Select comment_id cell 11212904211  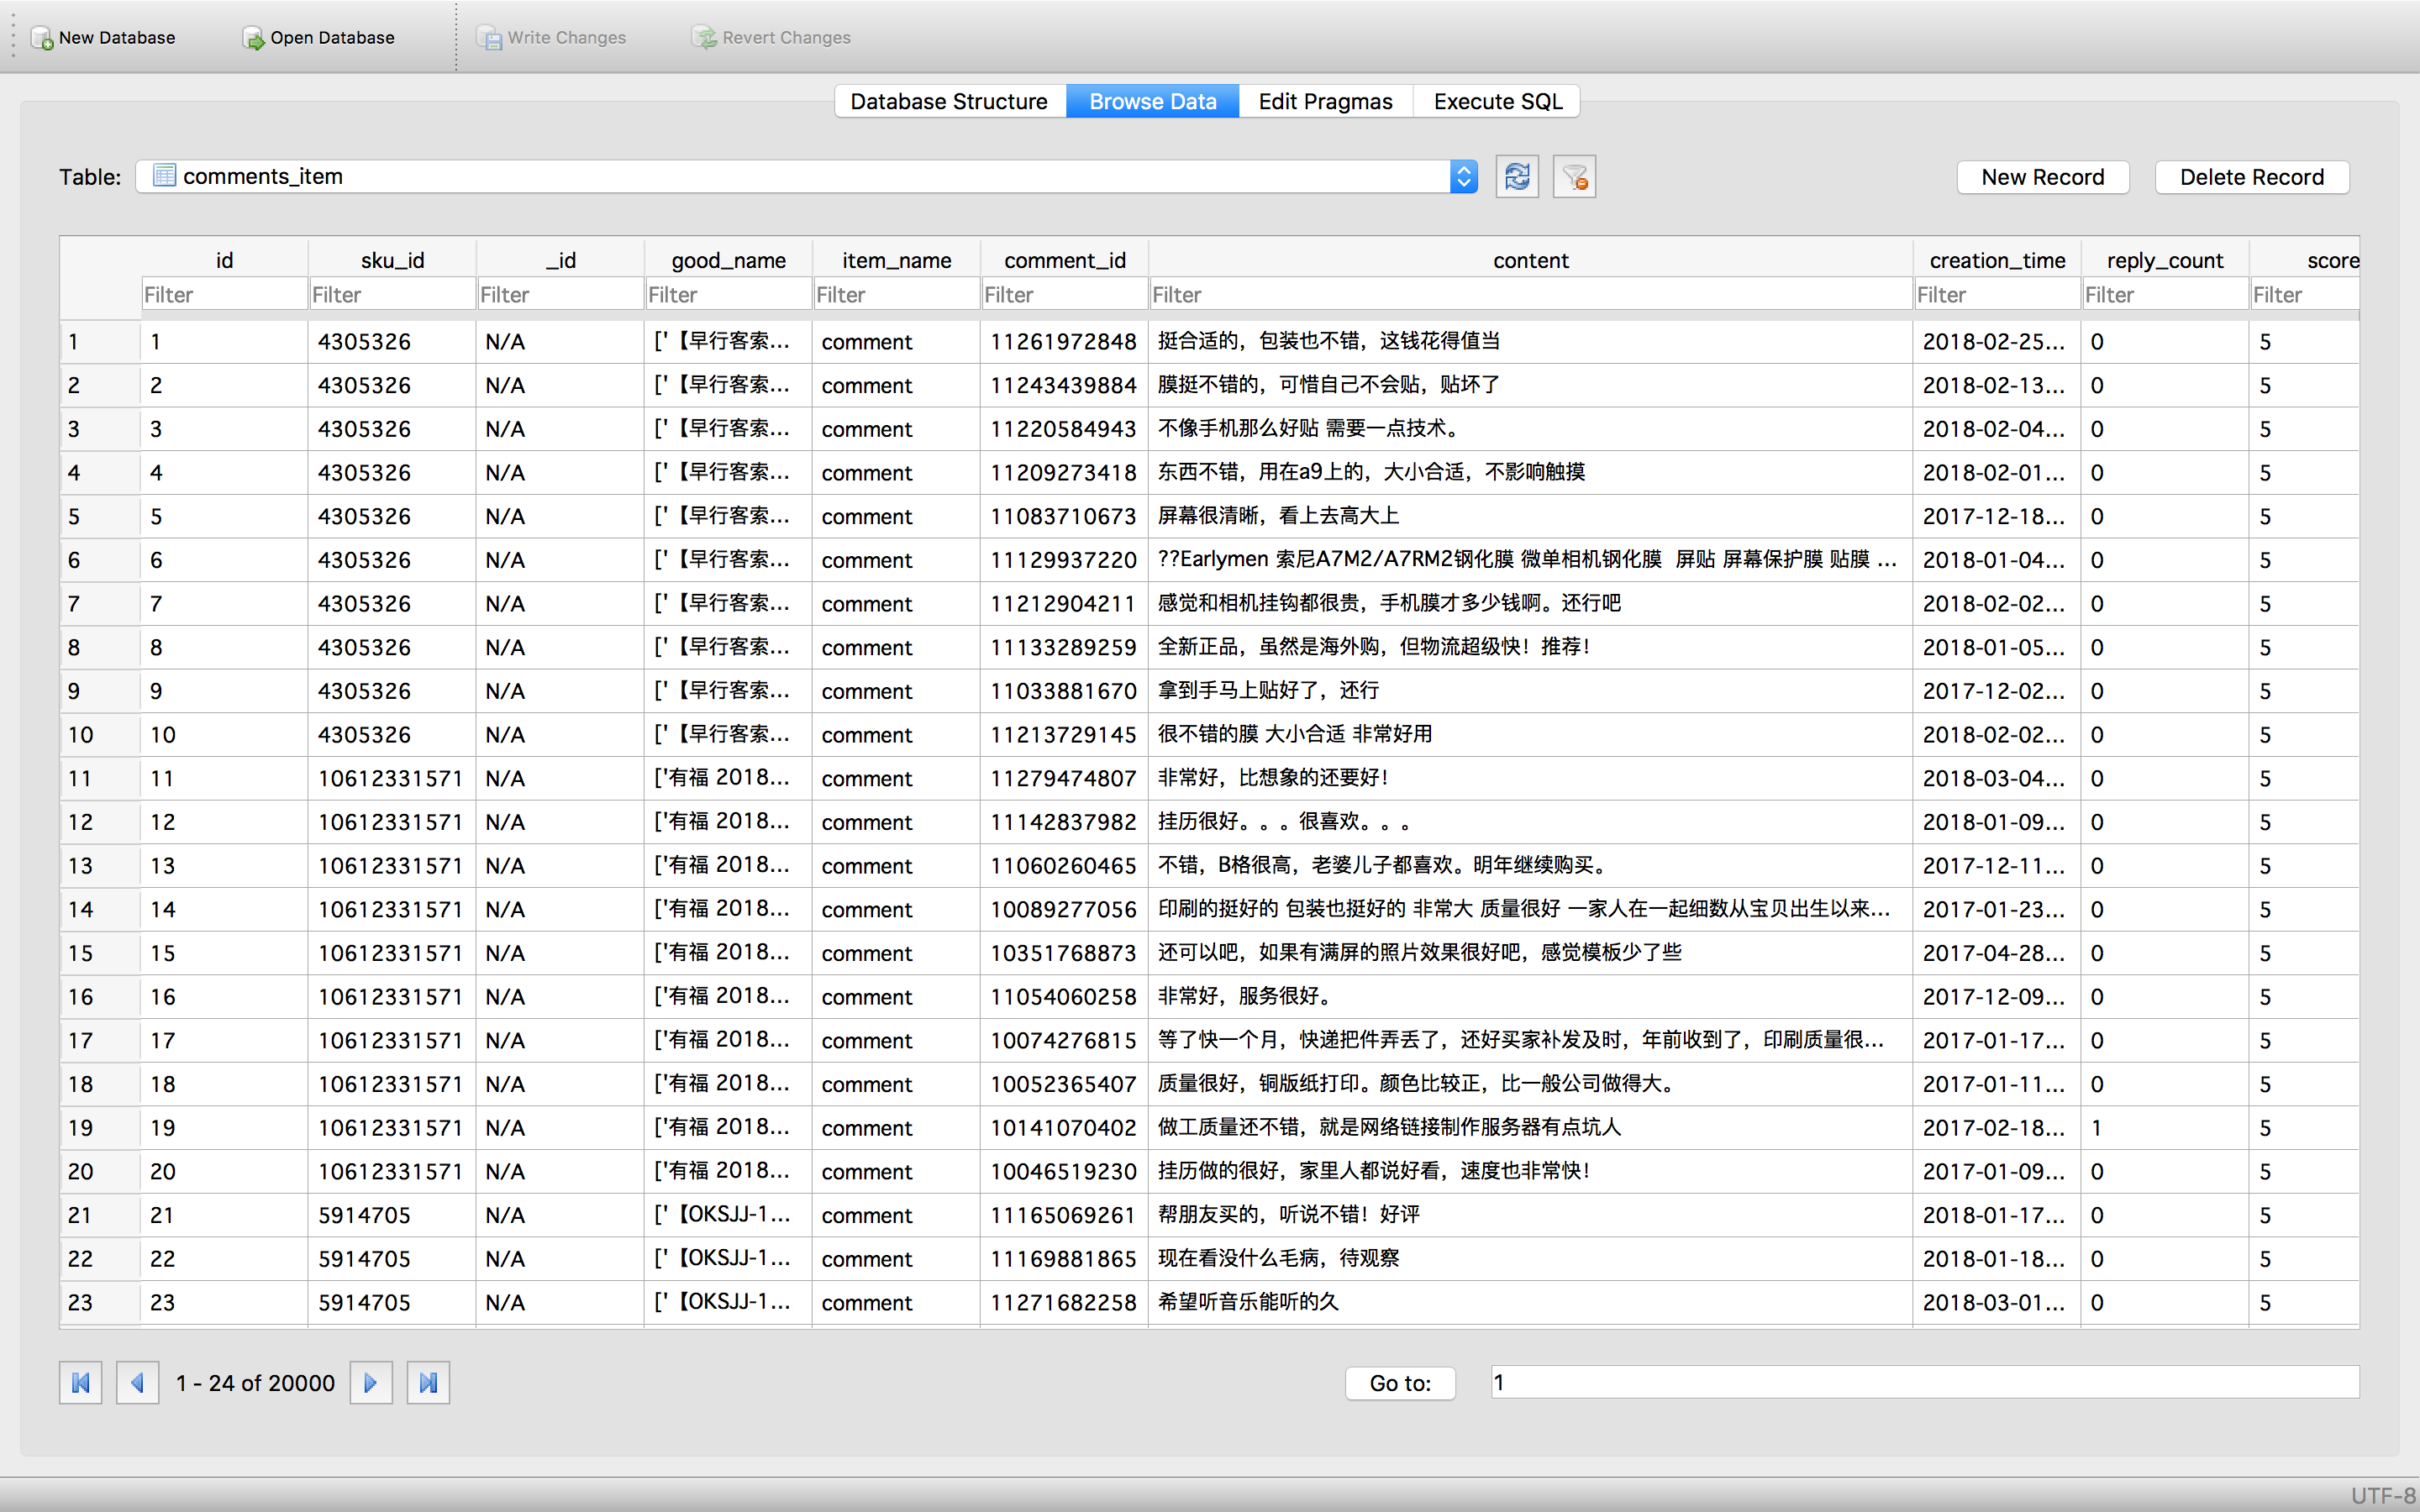click(1064, 603)
